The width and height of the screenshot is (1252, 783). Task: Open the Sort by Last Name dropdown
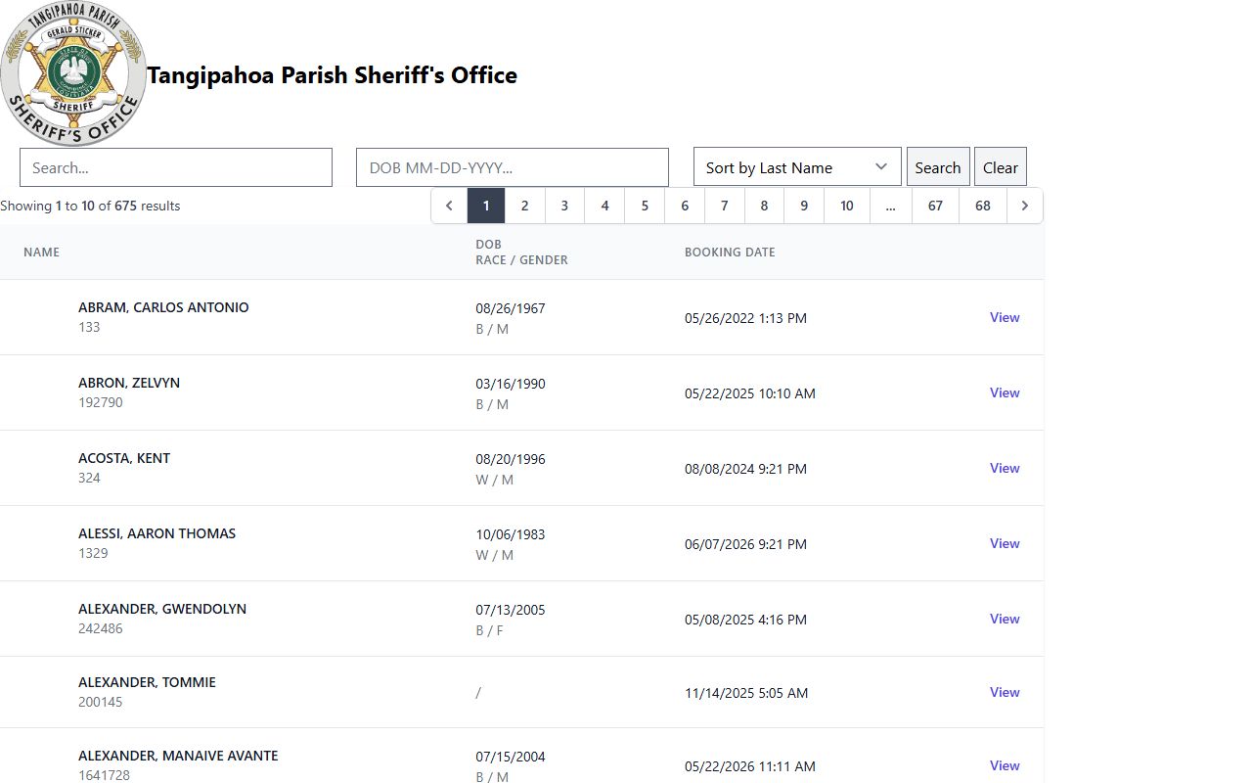[x=797, y=167]
